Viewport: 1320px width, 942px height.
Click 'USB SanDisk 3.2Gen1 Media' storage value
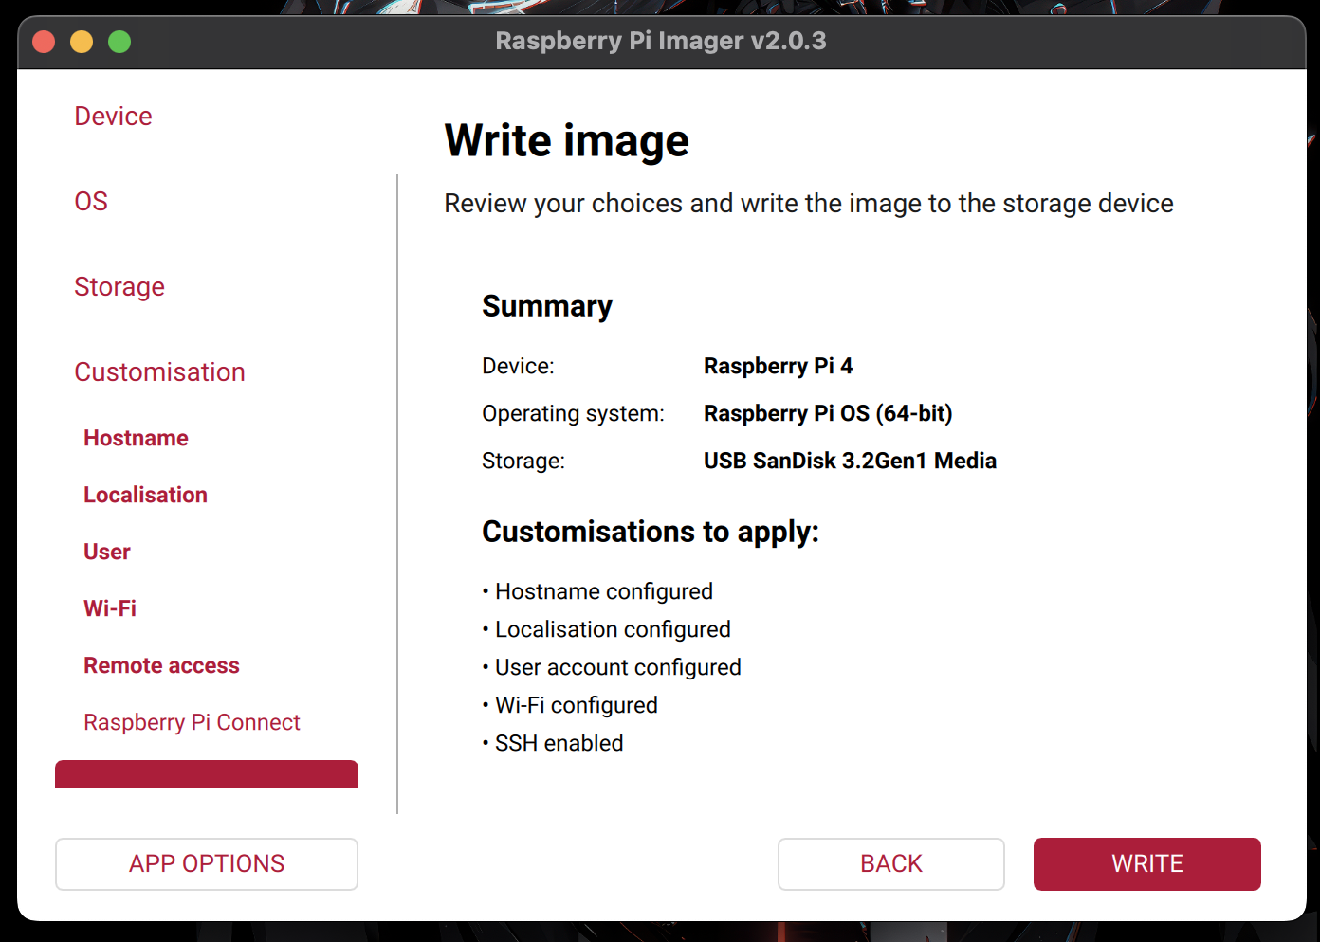[x=850, y=461]
